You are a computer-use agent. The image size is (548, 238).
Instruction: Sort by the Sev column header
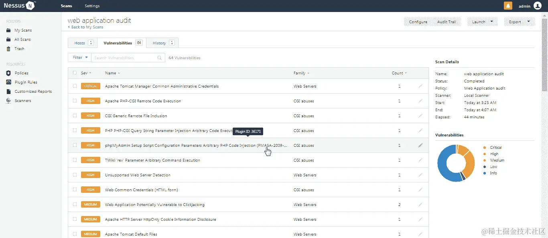pos(86,73)
